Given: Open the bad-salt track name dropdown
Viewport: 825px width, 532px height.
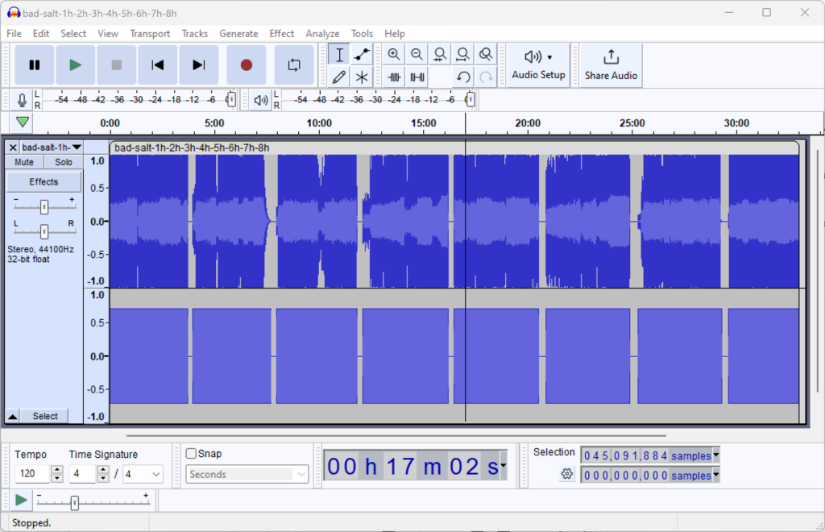Looking at the screenshot, I should (76, 147).
